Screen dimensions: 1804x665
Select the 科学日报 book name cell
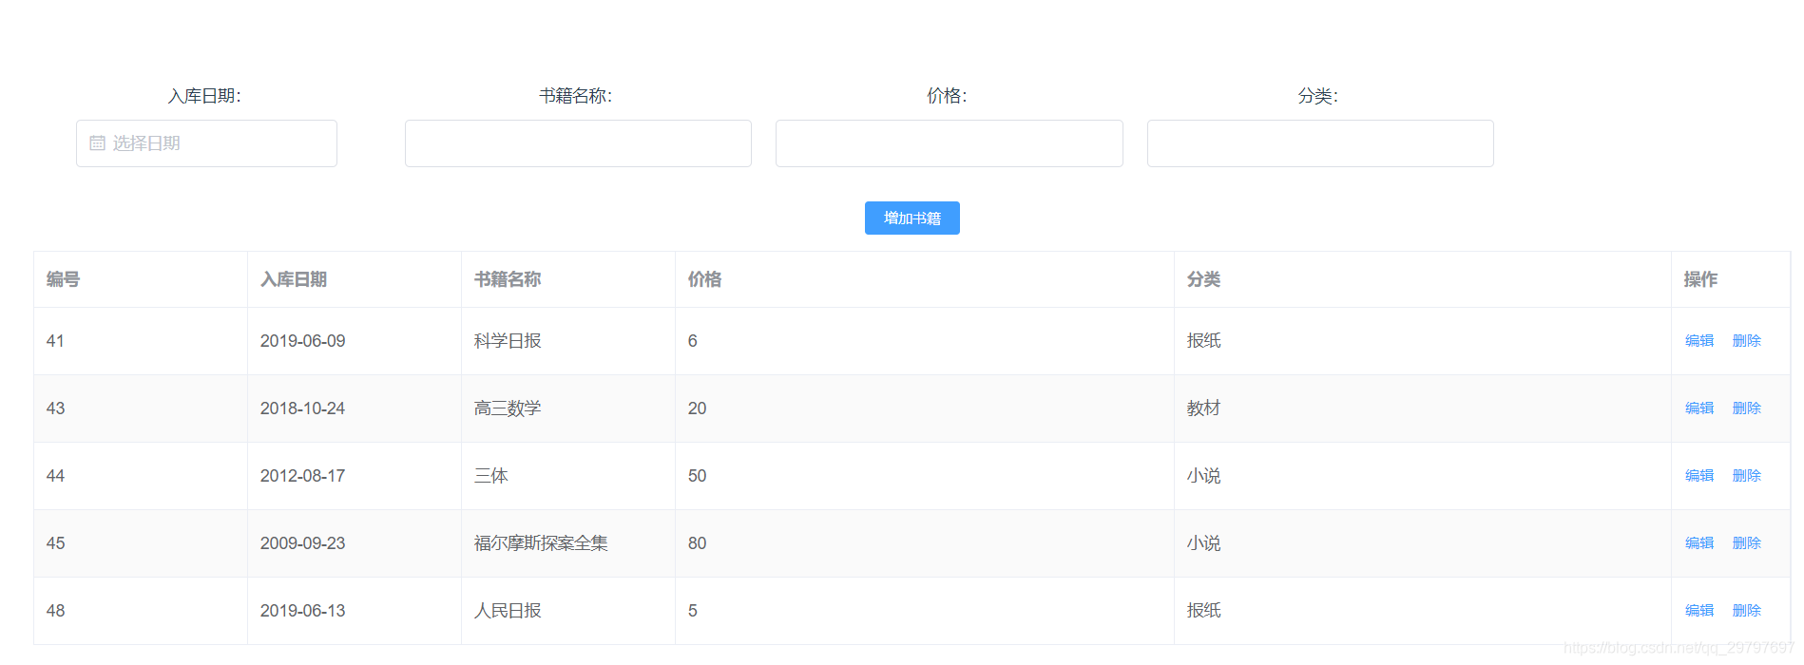568,341
